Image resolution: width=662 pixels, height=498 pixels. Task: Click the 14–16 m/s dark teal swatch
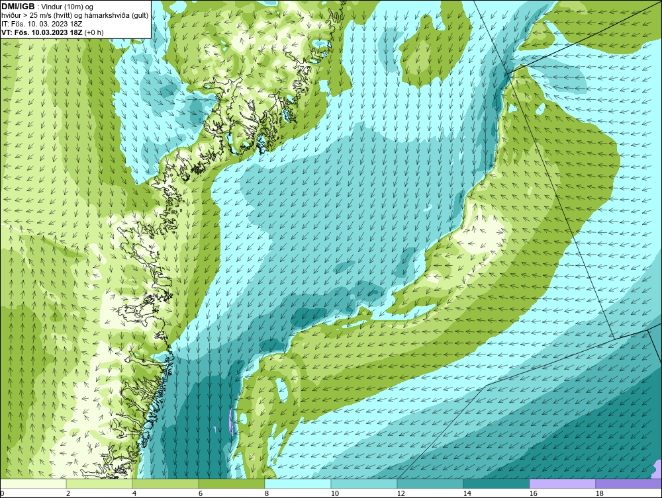coord(496,483)
